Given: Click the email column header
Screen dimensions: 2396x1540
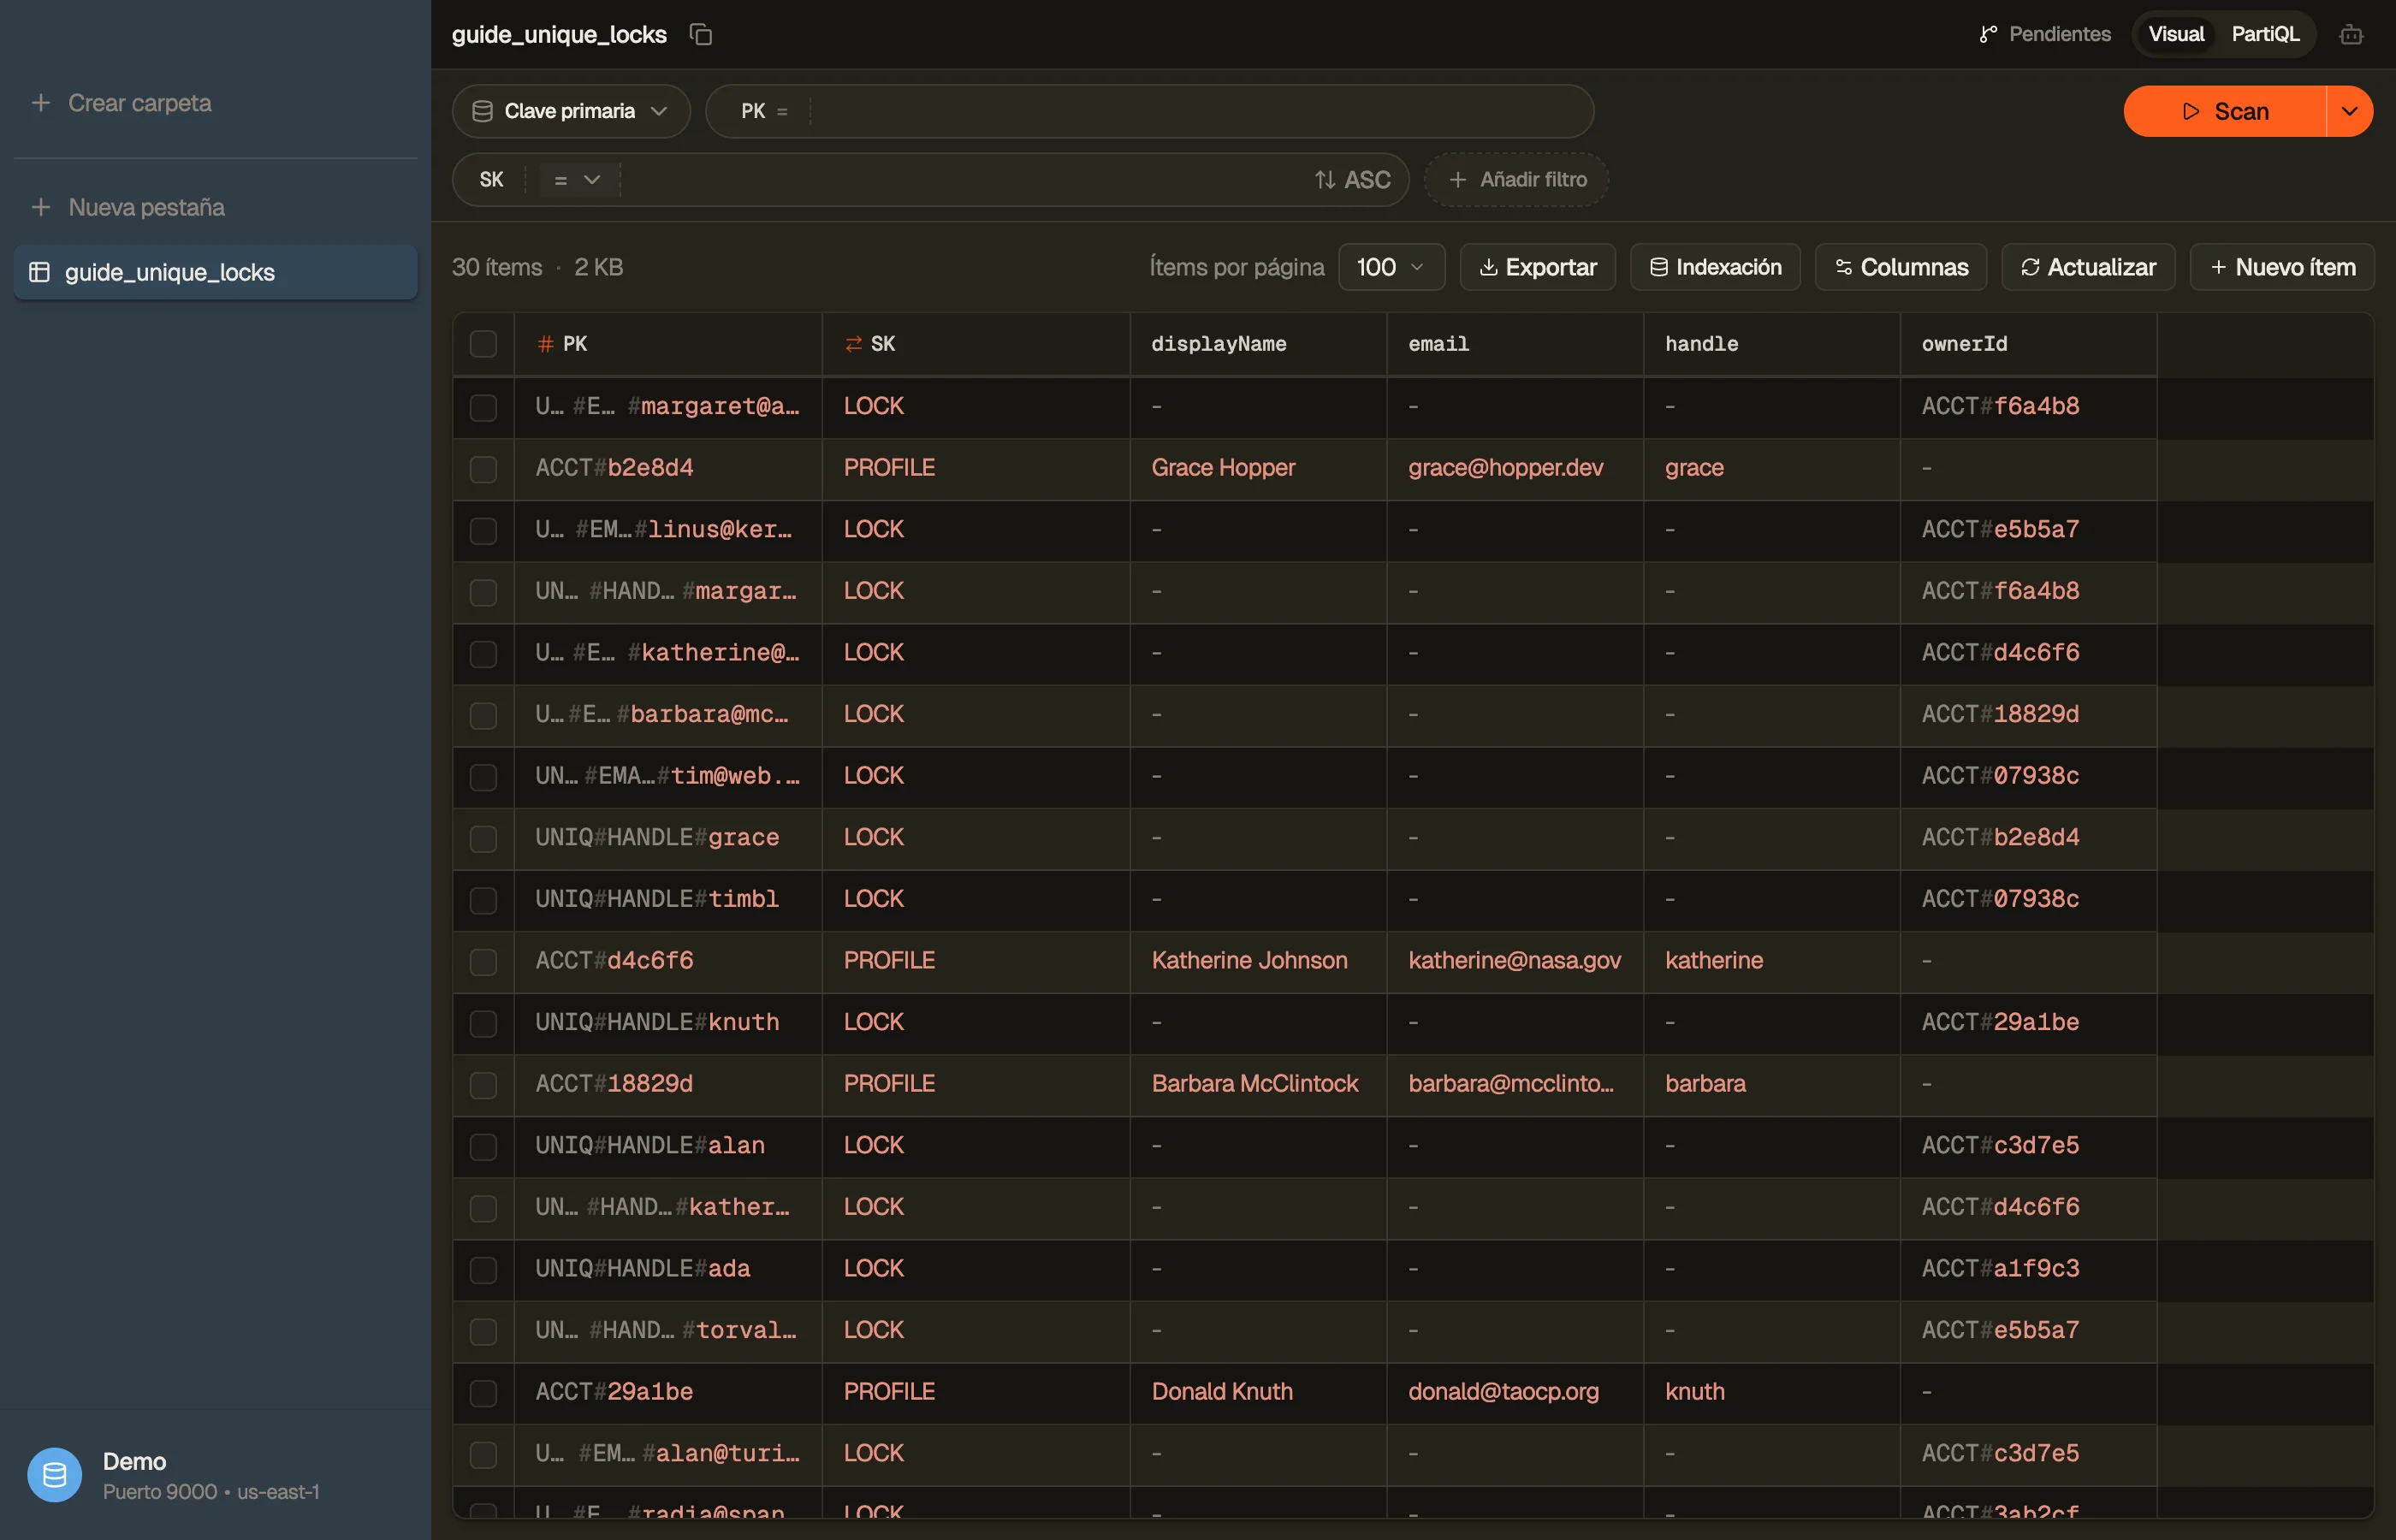Looking at the screenshot, I should [1515, 344].
